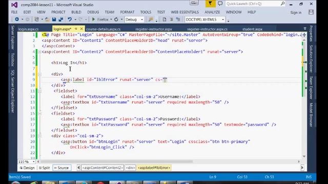Click the New Project toolbar icon
The width and height of the screenshot is (328, 184).
point(36,19)
